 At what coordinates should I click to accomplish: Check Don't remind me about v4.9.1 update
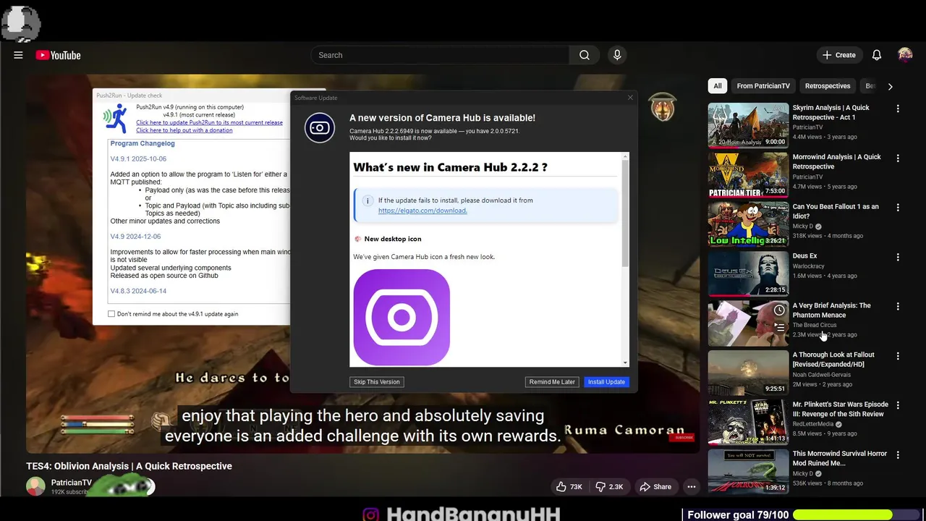(111, 314)
